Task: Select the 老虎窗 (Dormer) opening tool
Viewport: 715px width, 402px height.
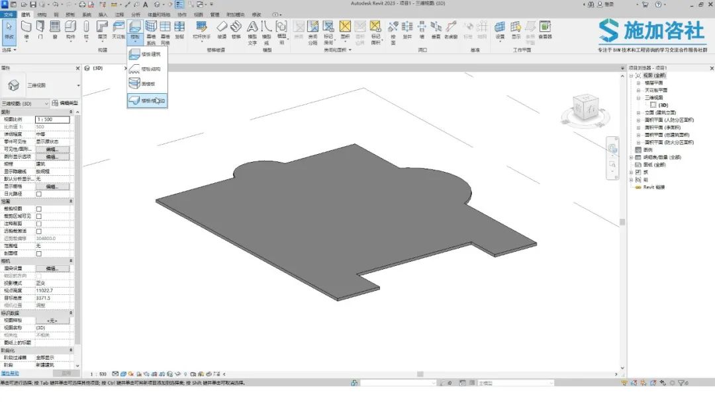Action: [x=451, y=30]
